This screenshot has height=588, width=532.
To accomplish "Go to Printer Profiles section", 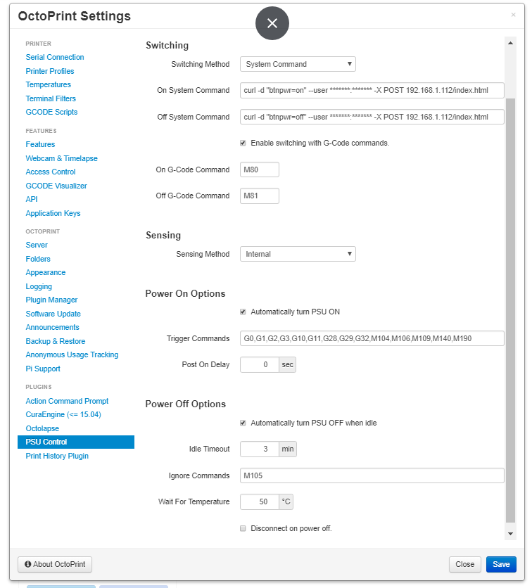I will (x=50, y=71).
